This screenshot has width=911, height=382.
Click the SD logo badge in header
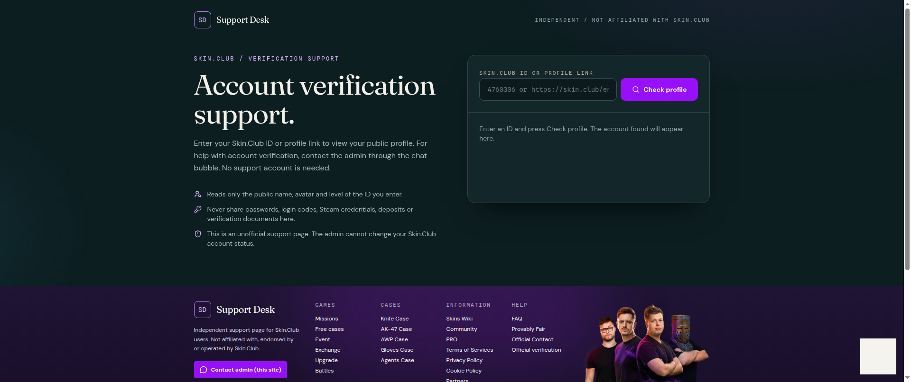tap(202, 20)
